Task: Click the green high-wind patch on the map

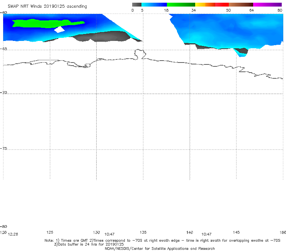Action: 46,23
